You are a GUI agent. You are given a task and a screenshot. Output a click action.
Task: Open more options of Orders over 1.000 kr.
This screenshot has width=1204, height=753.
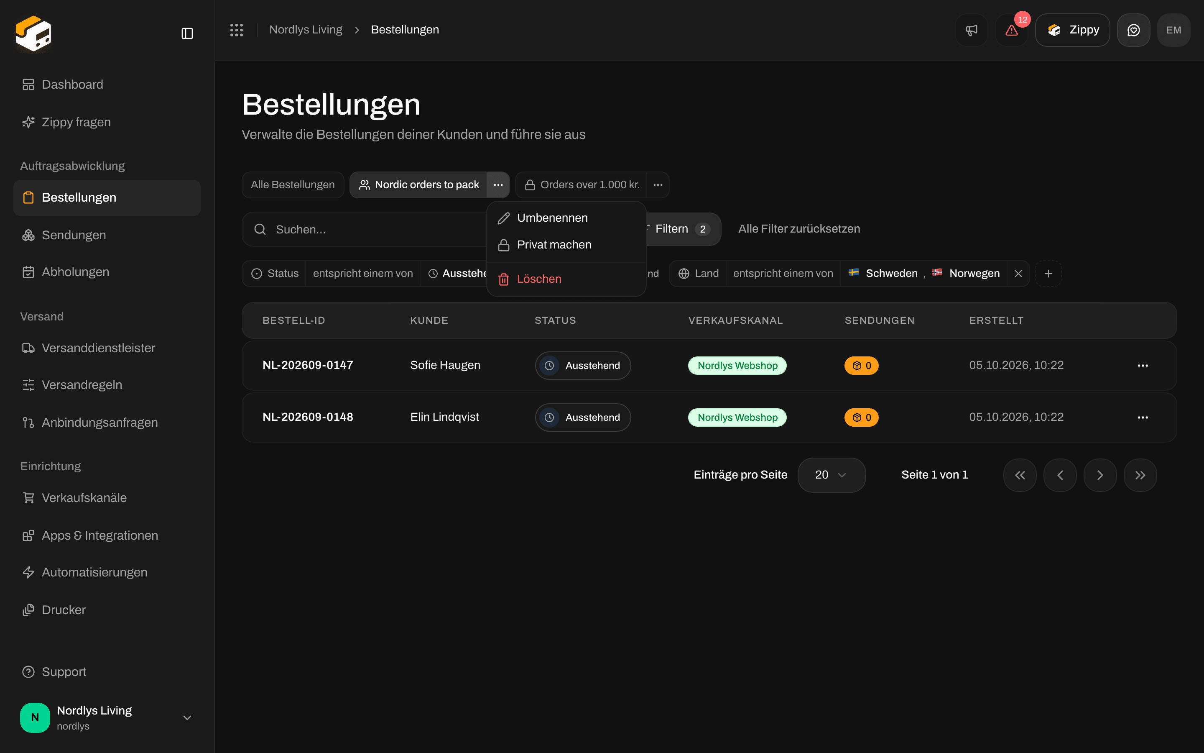tap(658, 185)
